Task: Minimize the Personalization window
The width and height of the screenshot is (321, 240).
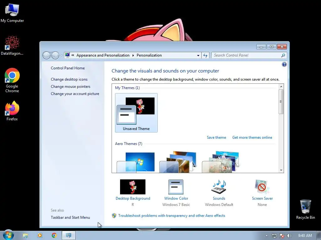Action: click(261, 47)
